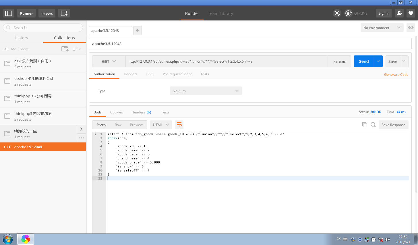The height and width of the screenshot is (245, 418).
Task: Open the Runner button
Action: click(x=26, y=13)
